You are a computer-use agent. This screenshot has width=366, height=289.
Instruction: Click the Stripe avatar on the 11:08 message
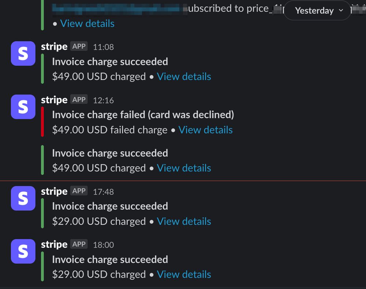coord(23,53)
